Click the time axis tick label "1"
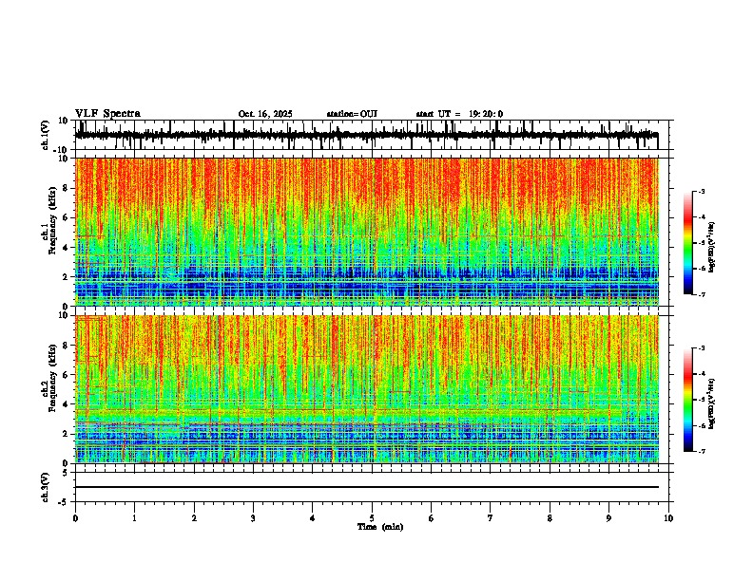This screenshot has height=581, width=753. [134, 518]
